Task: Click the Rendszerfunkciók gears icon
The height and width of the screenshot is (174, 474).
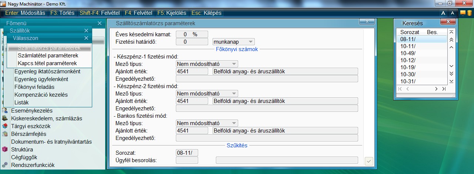Action: pyautogui.click(x=5, y=165)
